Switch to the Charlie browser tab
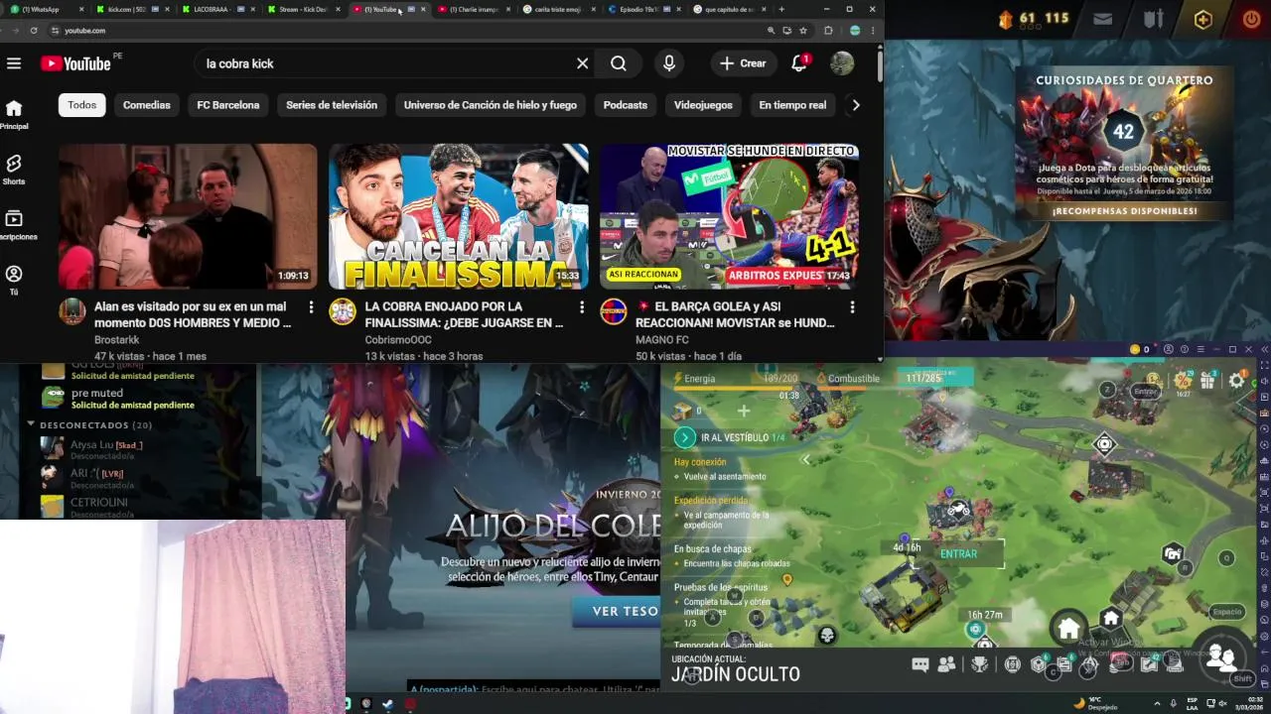 point(474,9)
